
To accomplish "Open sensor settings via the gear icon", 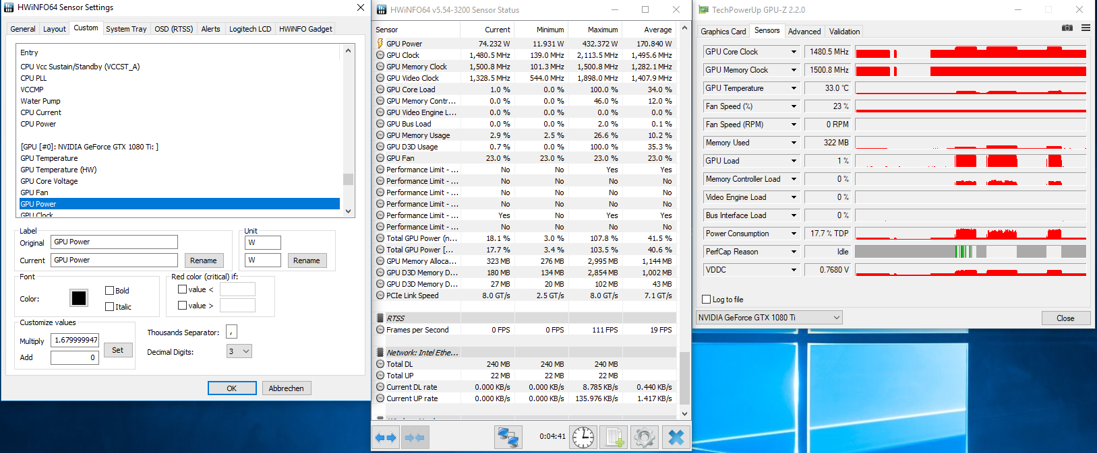I will coord(645,438).
